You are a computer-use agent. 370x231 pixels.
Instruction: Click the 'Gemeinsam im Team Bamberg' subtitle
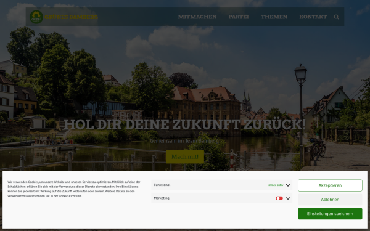point(184,141)
